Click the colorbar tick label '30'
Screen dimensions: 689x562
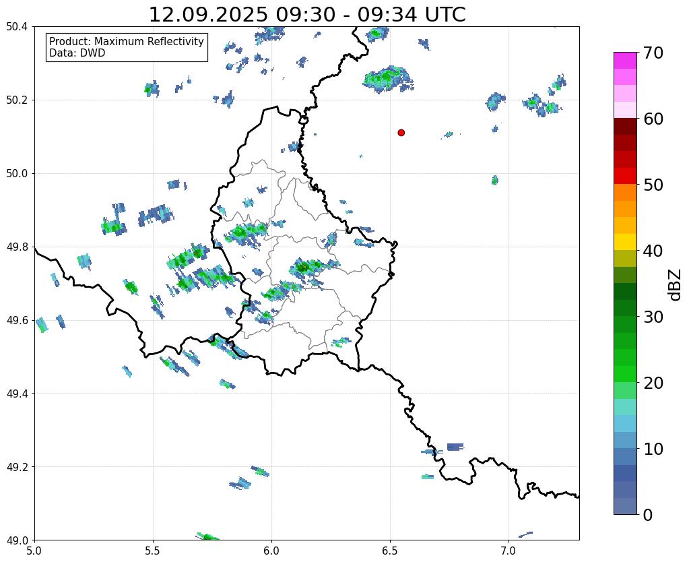(653, 317)
